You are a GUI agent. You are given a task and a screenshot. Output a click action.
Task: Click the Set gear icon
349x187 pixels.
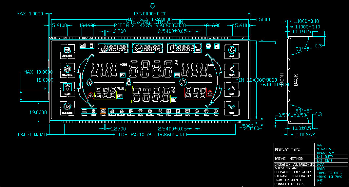(232, 50)
